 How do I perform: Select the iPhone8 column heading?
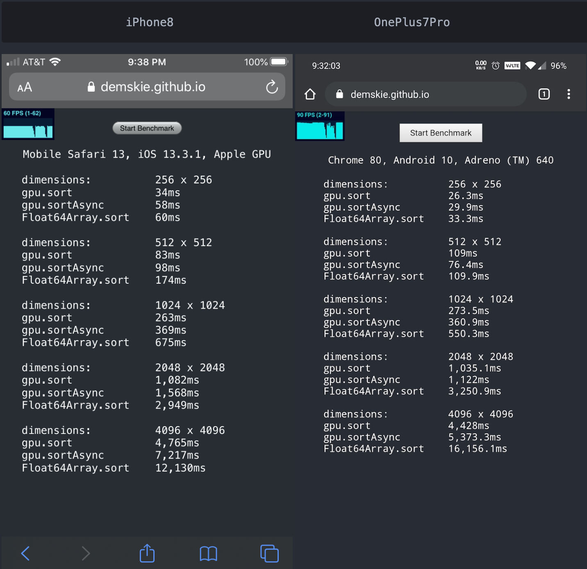pos(150,22)
